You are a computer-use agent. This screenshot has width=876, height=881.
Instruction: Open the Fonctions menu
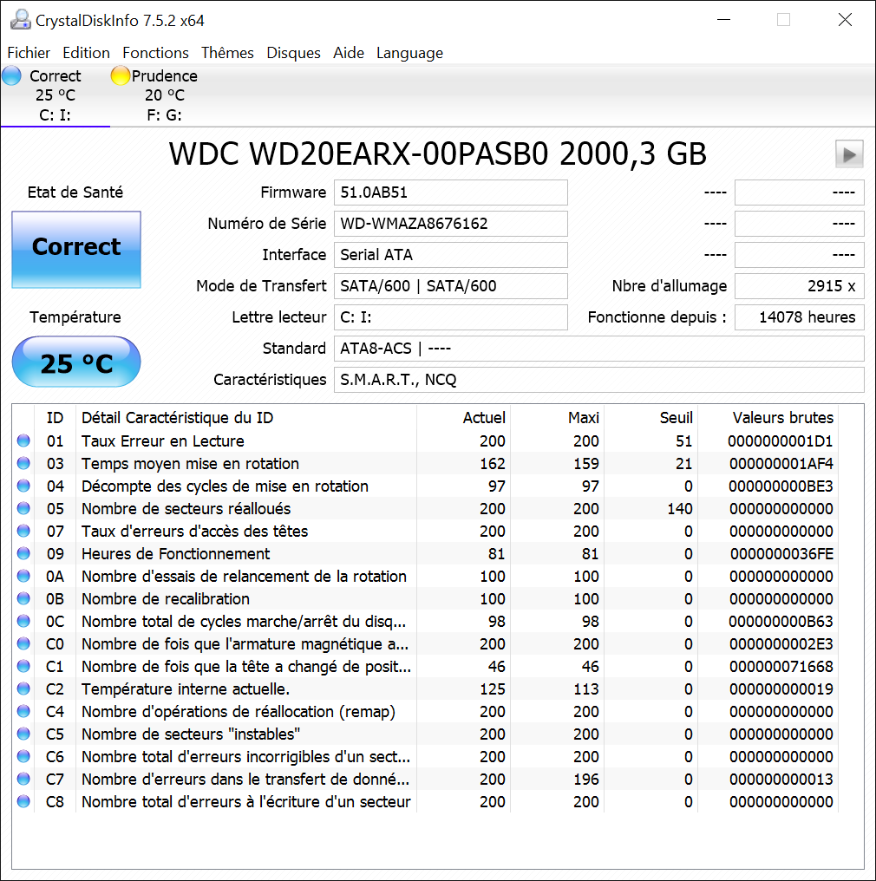pos(155,53)
